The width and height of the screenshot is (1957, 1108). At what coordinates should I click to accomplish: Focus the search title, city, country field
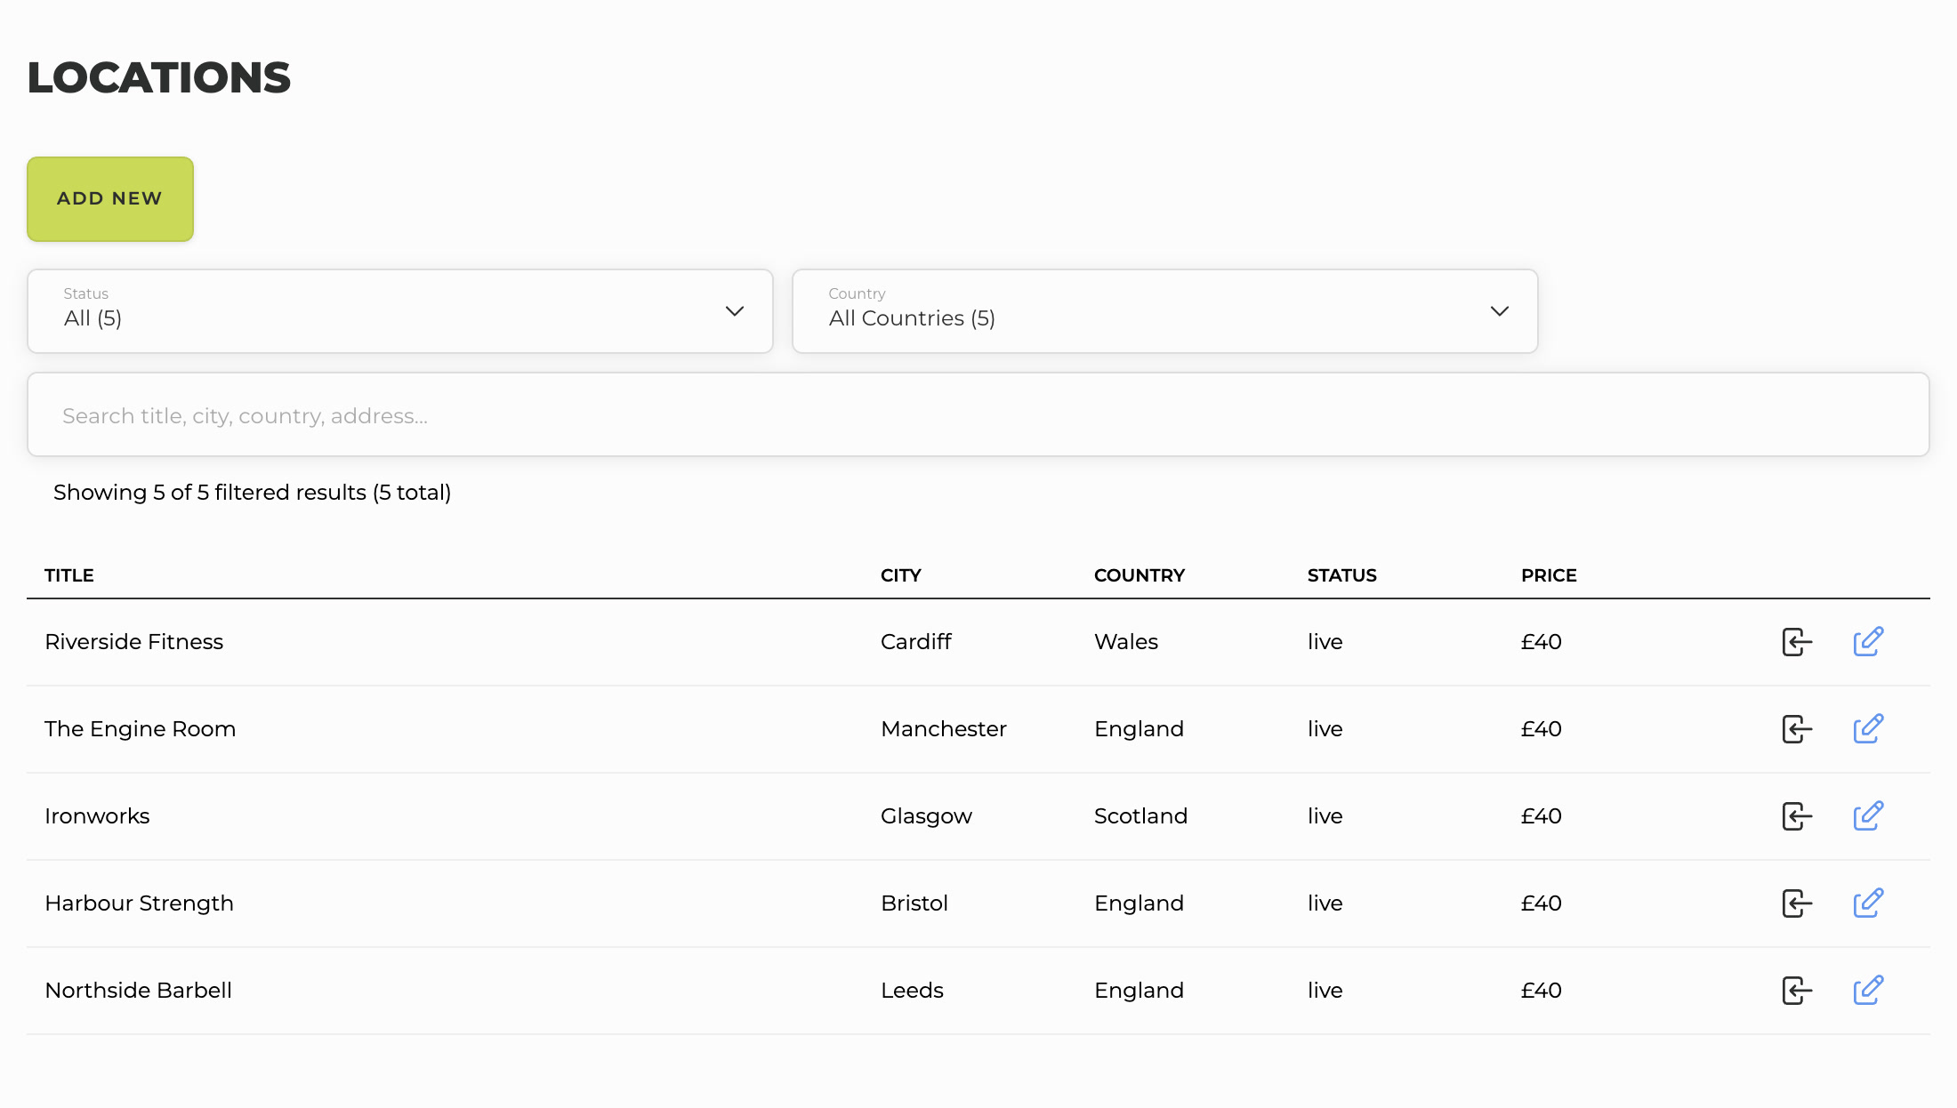[978, 414]
